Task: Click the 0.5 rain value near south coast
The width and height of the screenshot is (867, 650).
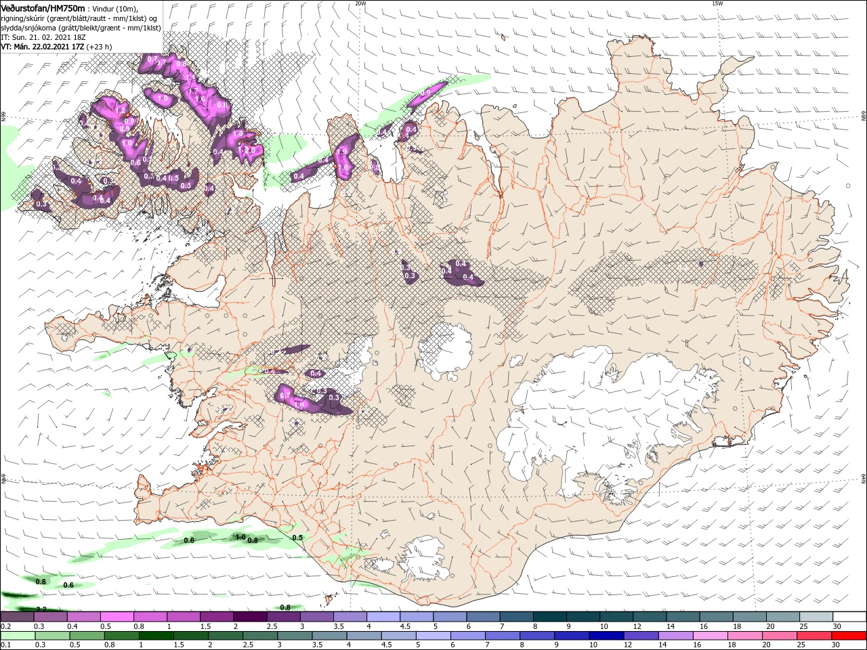Action: click(297, 538)
